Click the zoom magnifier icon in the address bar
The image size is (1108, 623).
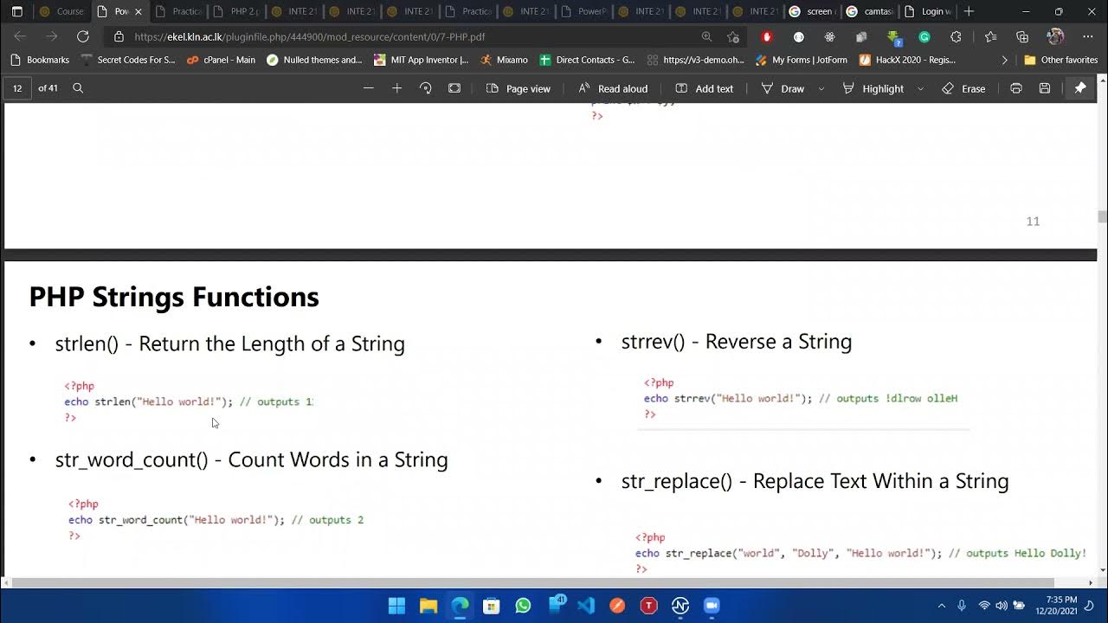coord(706,36)
